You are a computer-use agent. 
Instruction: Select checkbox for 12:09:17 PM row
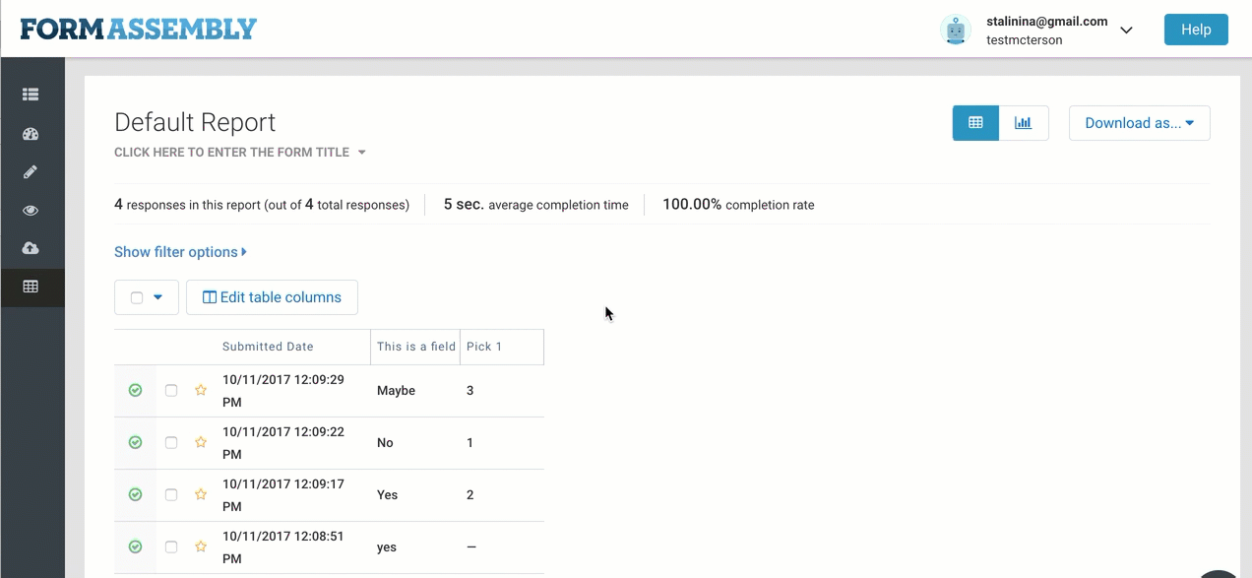[x=171, y=494]
